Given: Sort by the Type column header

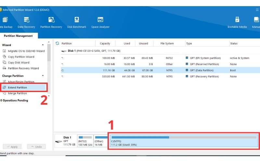Looking at the screenshot, I should (189, 43).
